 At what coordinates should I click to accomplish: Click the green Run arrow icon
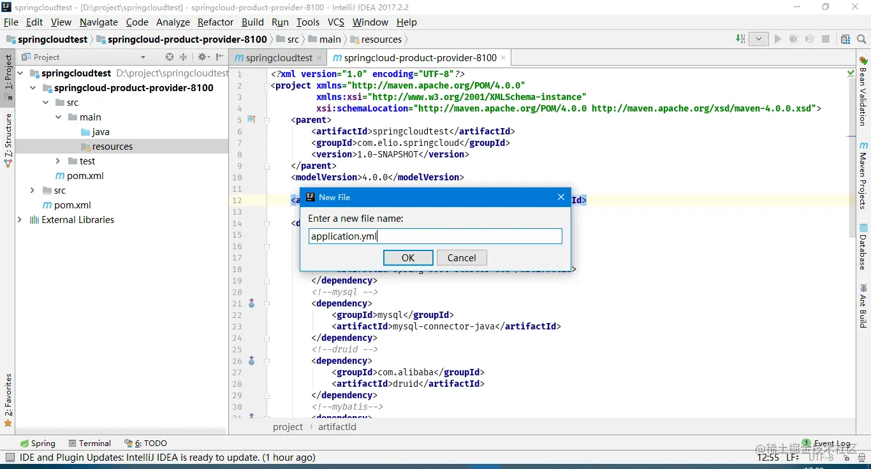point(778,39)
